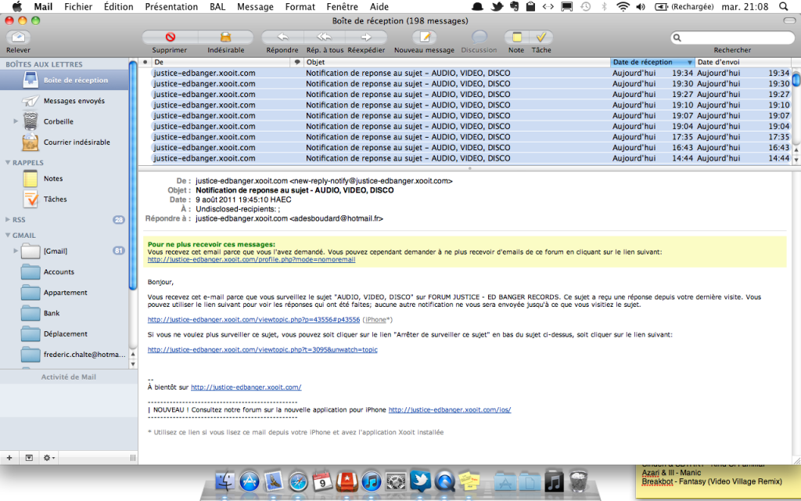Open iTunes from the Dock
The width and height of the screenshot is (801, 501).
(372, 481)
